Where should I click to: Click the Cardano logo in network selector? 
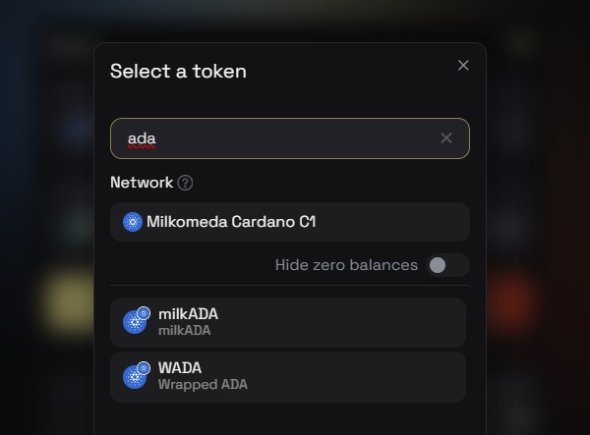coord(133,222)
